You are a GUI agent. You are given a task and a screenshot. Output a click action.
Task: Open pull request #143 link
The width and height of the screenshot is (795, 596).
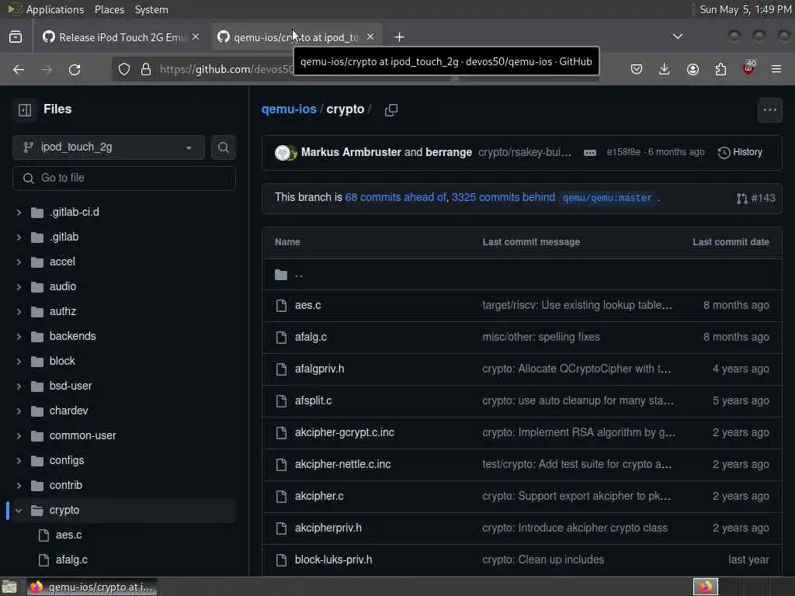pos(756,198)
